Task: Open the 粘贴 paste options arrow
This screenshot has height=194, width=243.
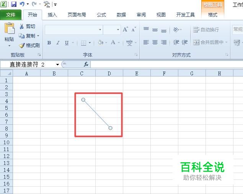Action: click(x=9, y=46)
